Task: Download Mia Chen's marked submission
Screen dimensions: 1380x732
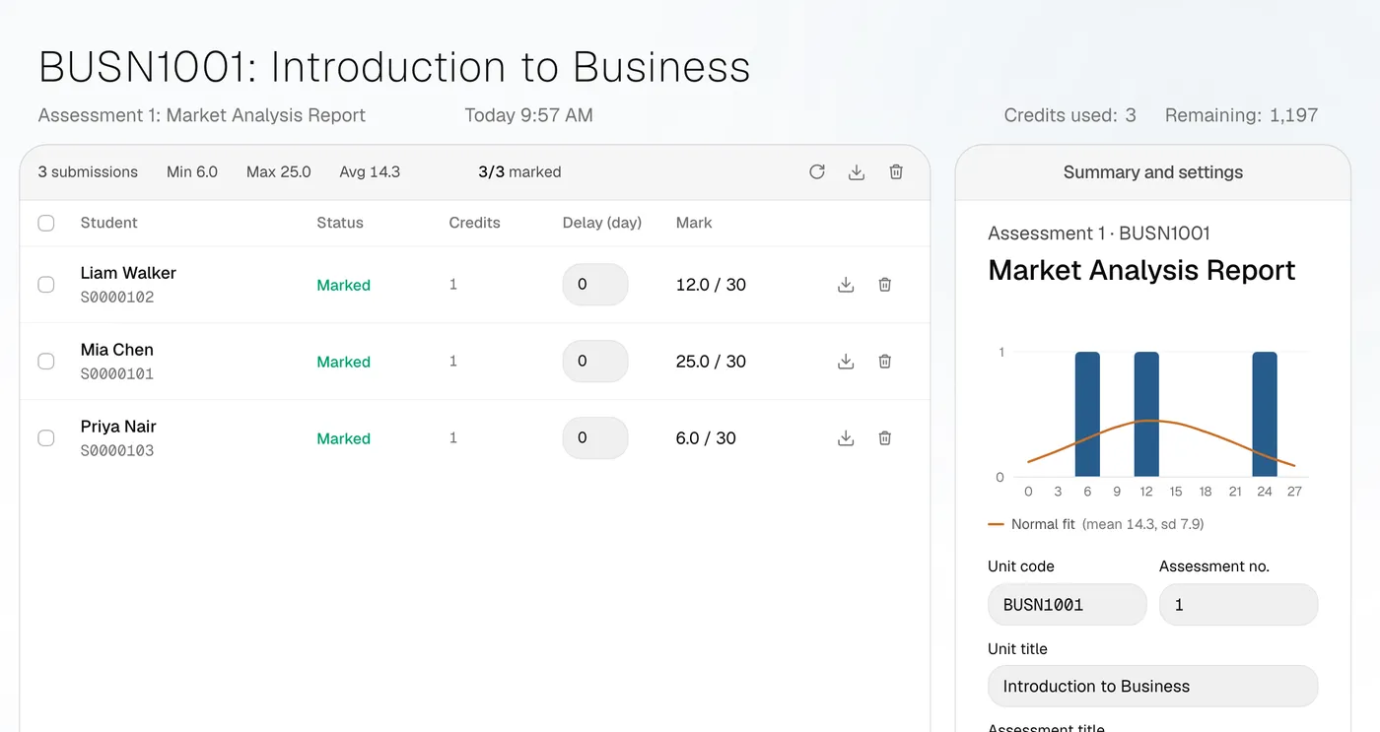Action: [846, 362]
